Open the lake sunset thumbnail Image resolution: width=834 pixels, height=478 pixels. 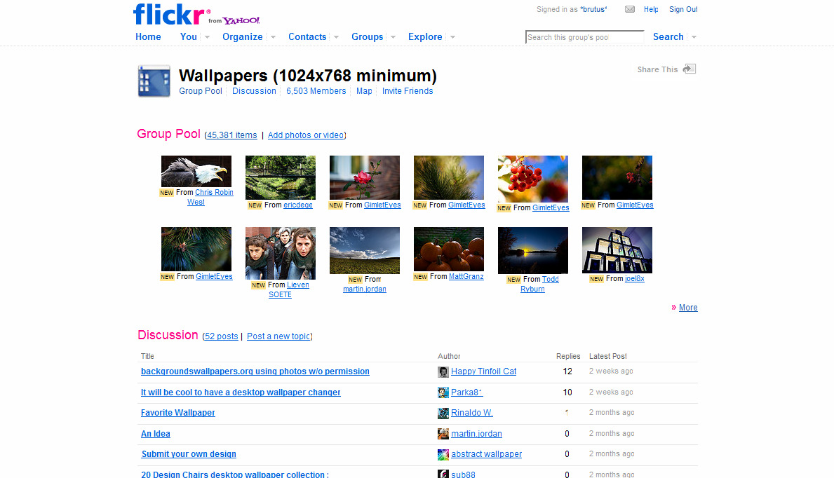[532, 250]
